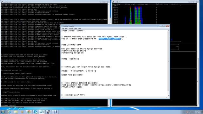
Task: Click the last taskbar icon after PuTTY
Action: (55, 112)
